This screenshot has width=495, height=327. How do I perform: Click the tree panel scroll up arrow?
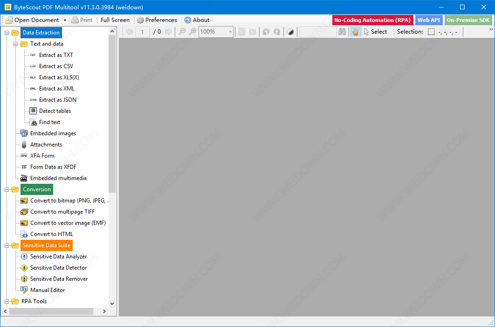click(112, 31)
